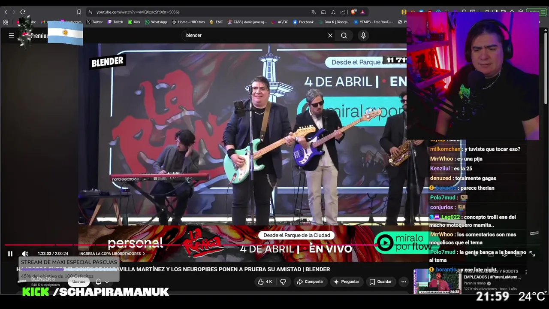Screen dimensions: 549x309
Task: Like the video (4 K)
Action: [265, 282]
